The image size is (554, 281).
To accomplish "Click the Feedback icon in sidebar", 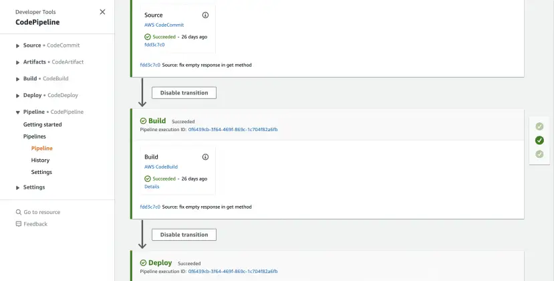I will (x=18, y=224).
